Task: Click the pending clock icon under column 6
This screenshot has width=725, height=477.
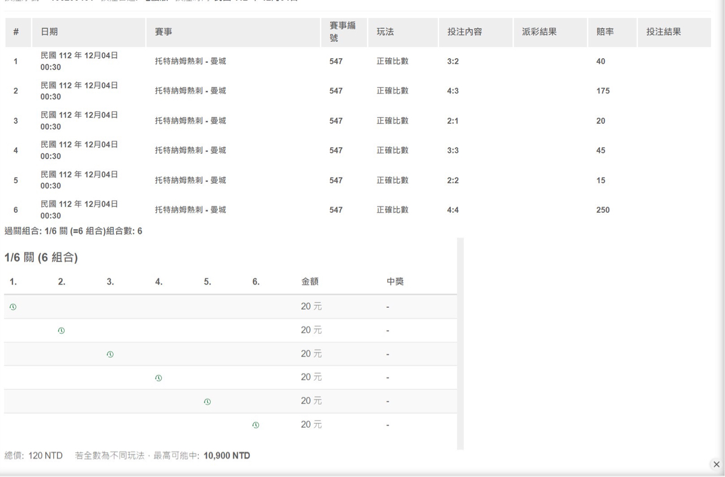Action: pyautogui.click(x=255, y=425)
